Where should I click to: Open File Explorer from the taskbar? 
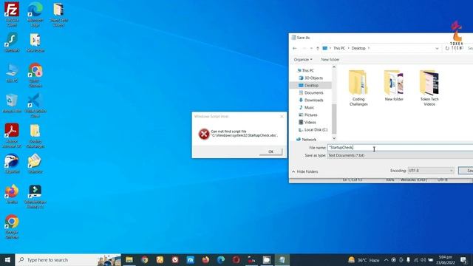click(129, 259)
